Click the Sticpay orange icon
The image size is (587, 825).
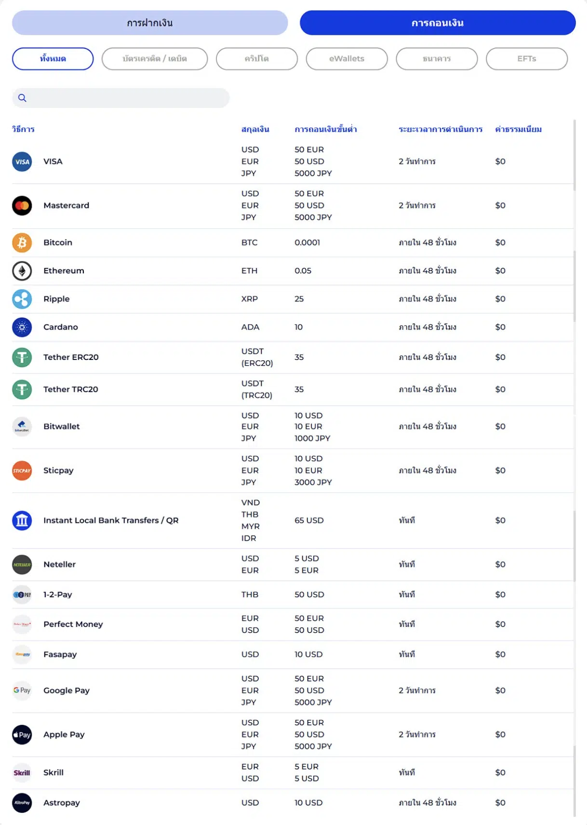coord(22,471)
